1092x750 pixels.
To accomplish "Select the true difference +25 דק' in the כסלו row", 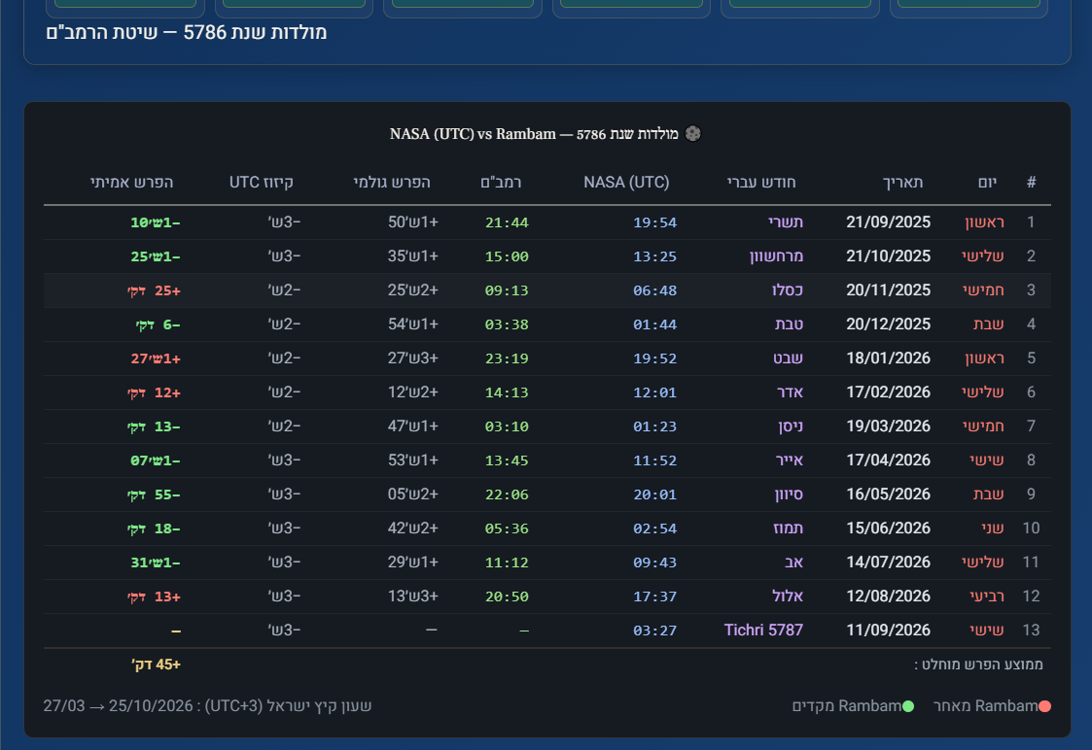I will point(154,290).
